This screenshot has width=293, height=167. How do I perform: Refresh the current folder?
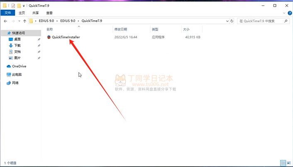click(x=232, y=21)
